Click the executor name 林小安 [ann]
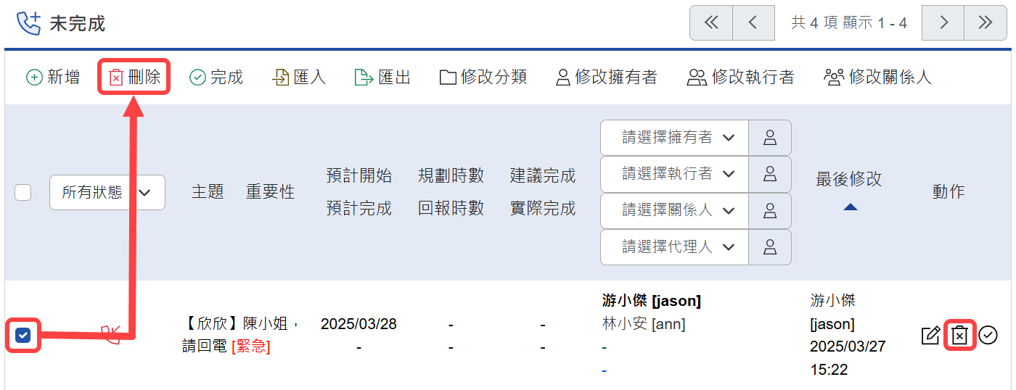The height and width of the screenshot is (390, 1016). pyautogui.click(x=643, y=323)
